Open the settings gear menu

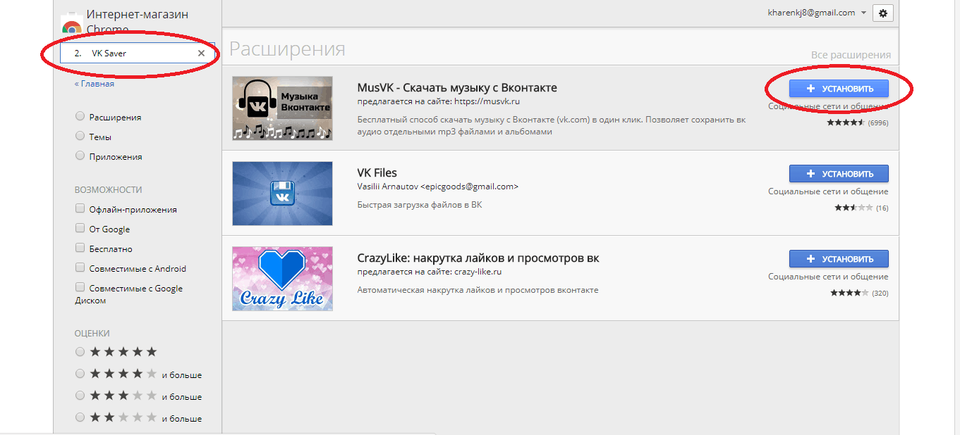point(883,13)
